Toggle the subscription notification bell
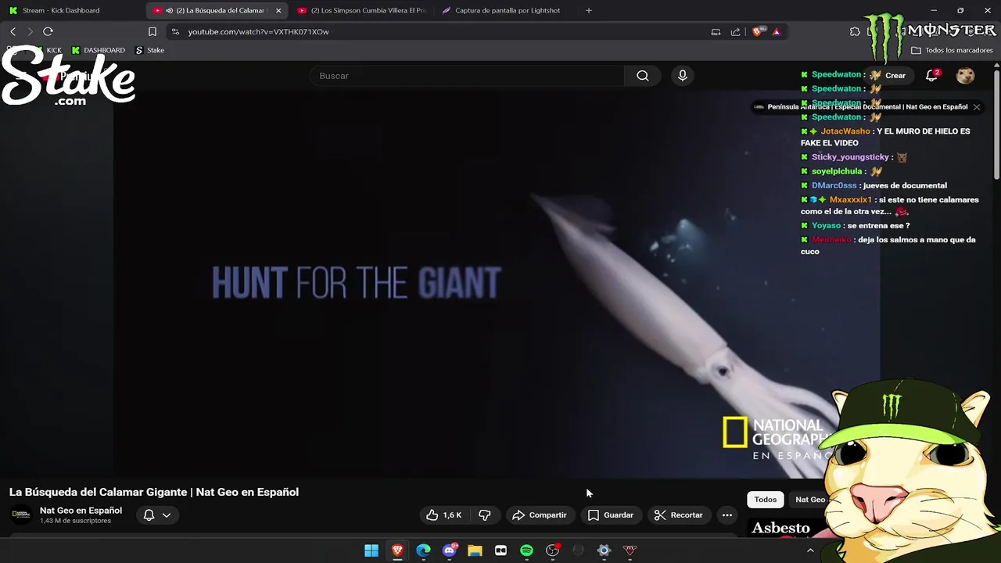 (149, 515)
